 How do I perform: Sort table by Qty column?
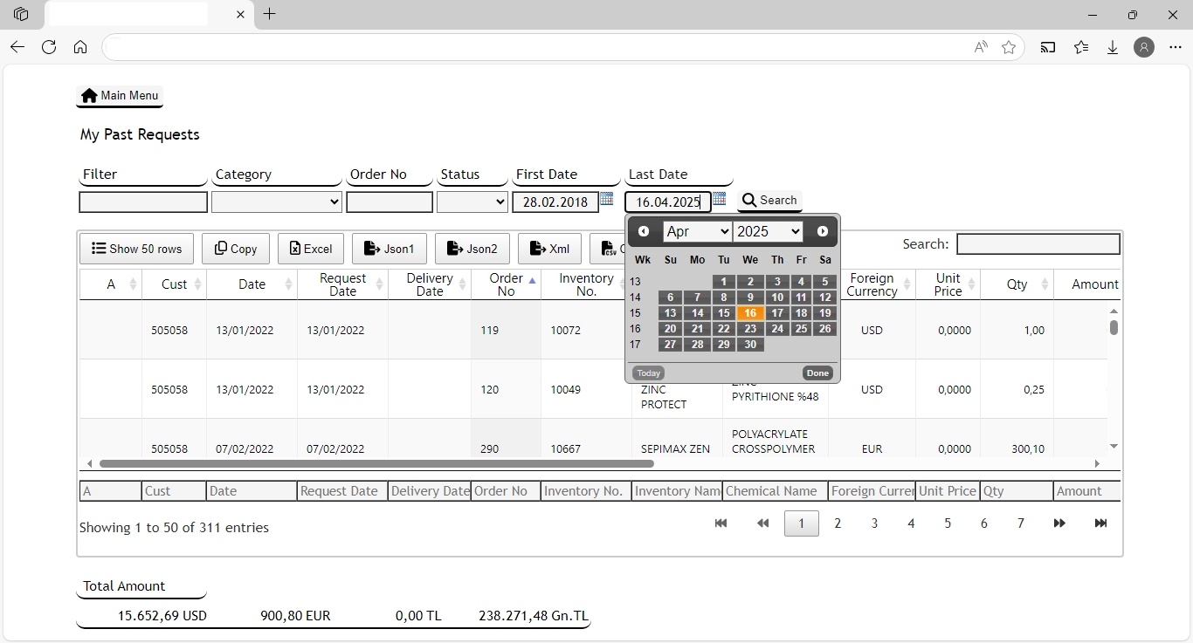(1017, 284)
